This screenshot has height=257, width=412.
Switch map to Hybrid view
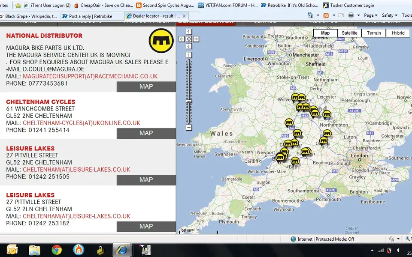398,33
